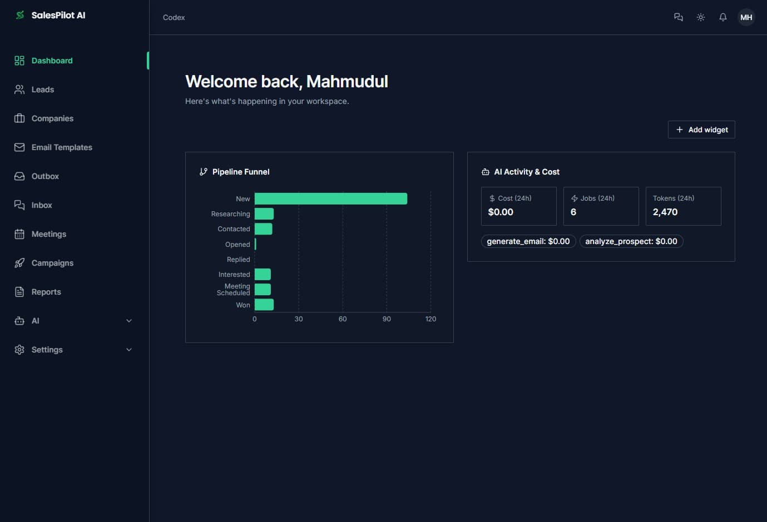Click the Interested bar in the funnel
This screenshot has width=767, height=522.
[x=263, y=274]
